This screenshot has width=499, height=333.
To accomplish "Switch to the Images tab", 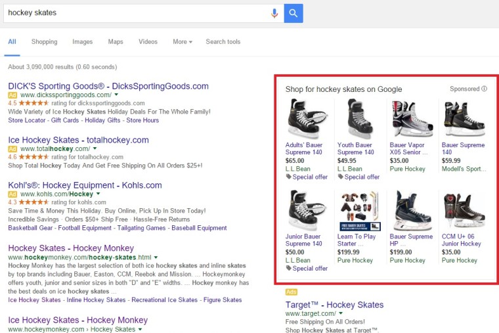I will click(x=83, y=41).
